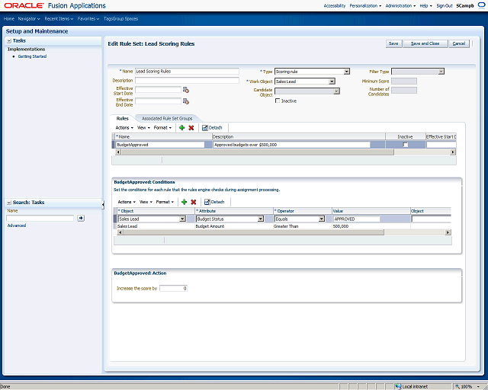Viewport: 488px width, 390px height.
Task: Open Conditions table Format menu
Action: click(165, 202)
